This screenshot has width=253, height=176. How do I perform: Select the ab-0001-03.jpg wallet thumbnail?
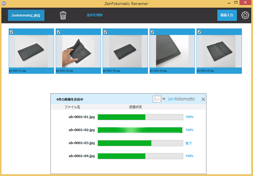click(125, 51)
